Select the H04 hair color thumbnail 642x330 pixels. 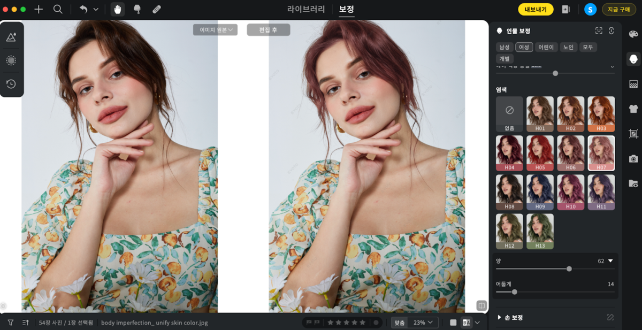pos(509,153)
